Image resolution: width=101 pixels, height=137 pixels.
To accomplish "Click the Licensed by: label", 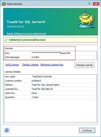I will click(12, 89).
